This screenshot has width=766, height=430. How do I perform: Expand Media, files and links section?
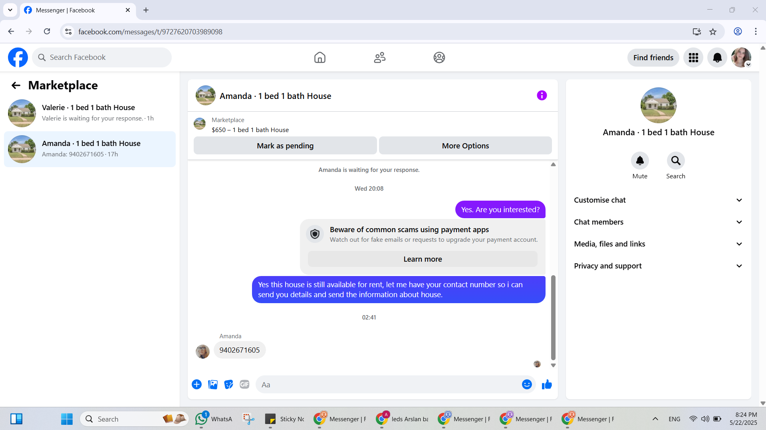(x=658, y=244)
